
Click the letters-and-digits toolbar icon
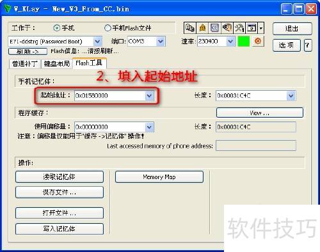tap(189, 28)
